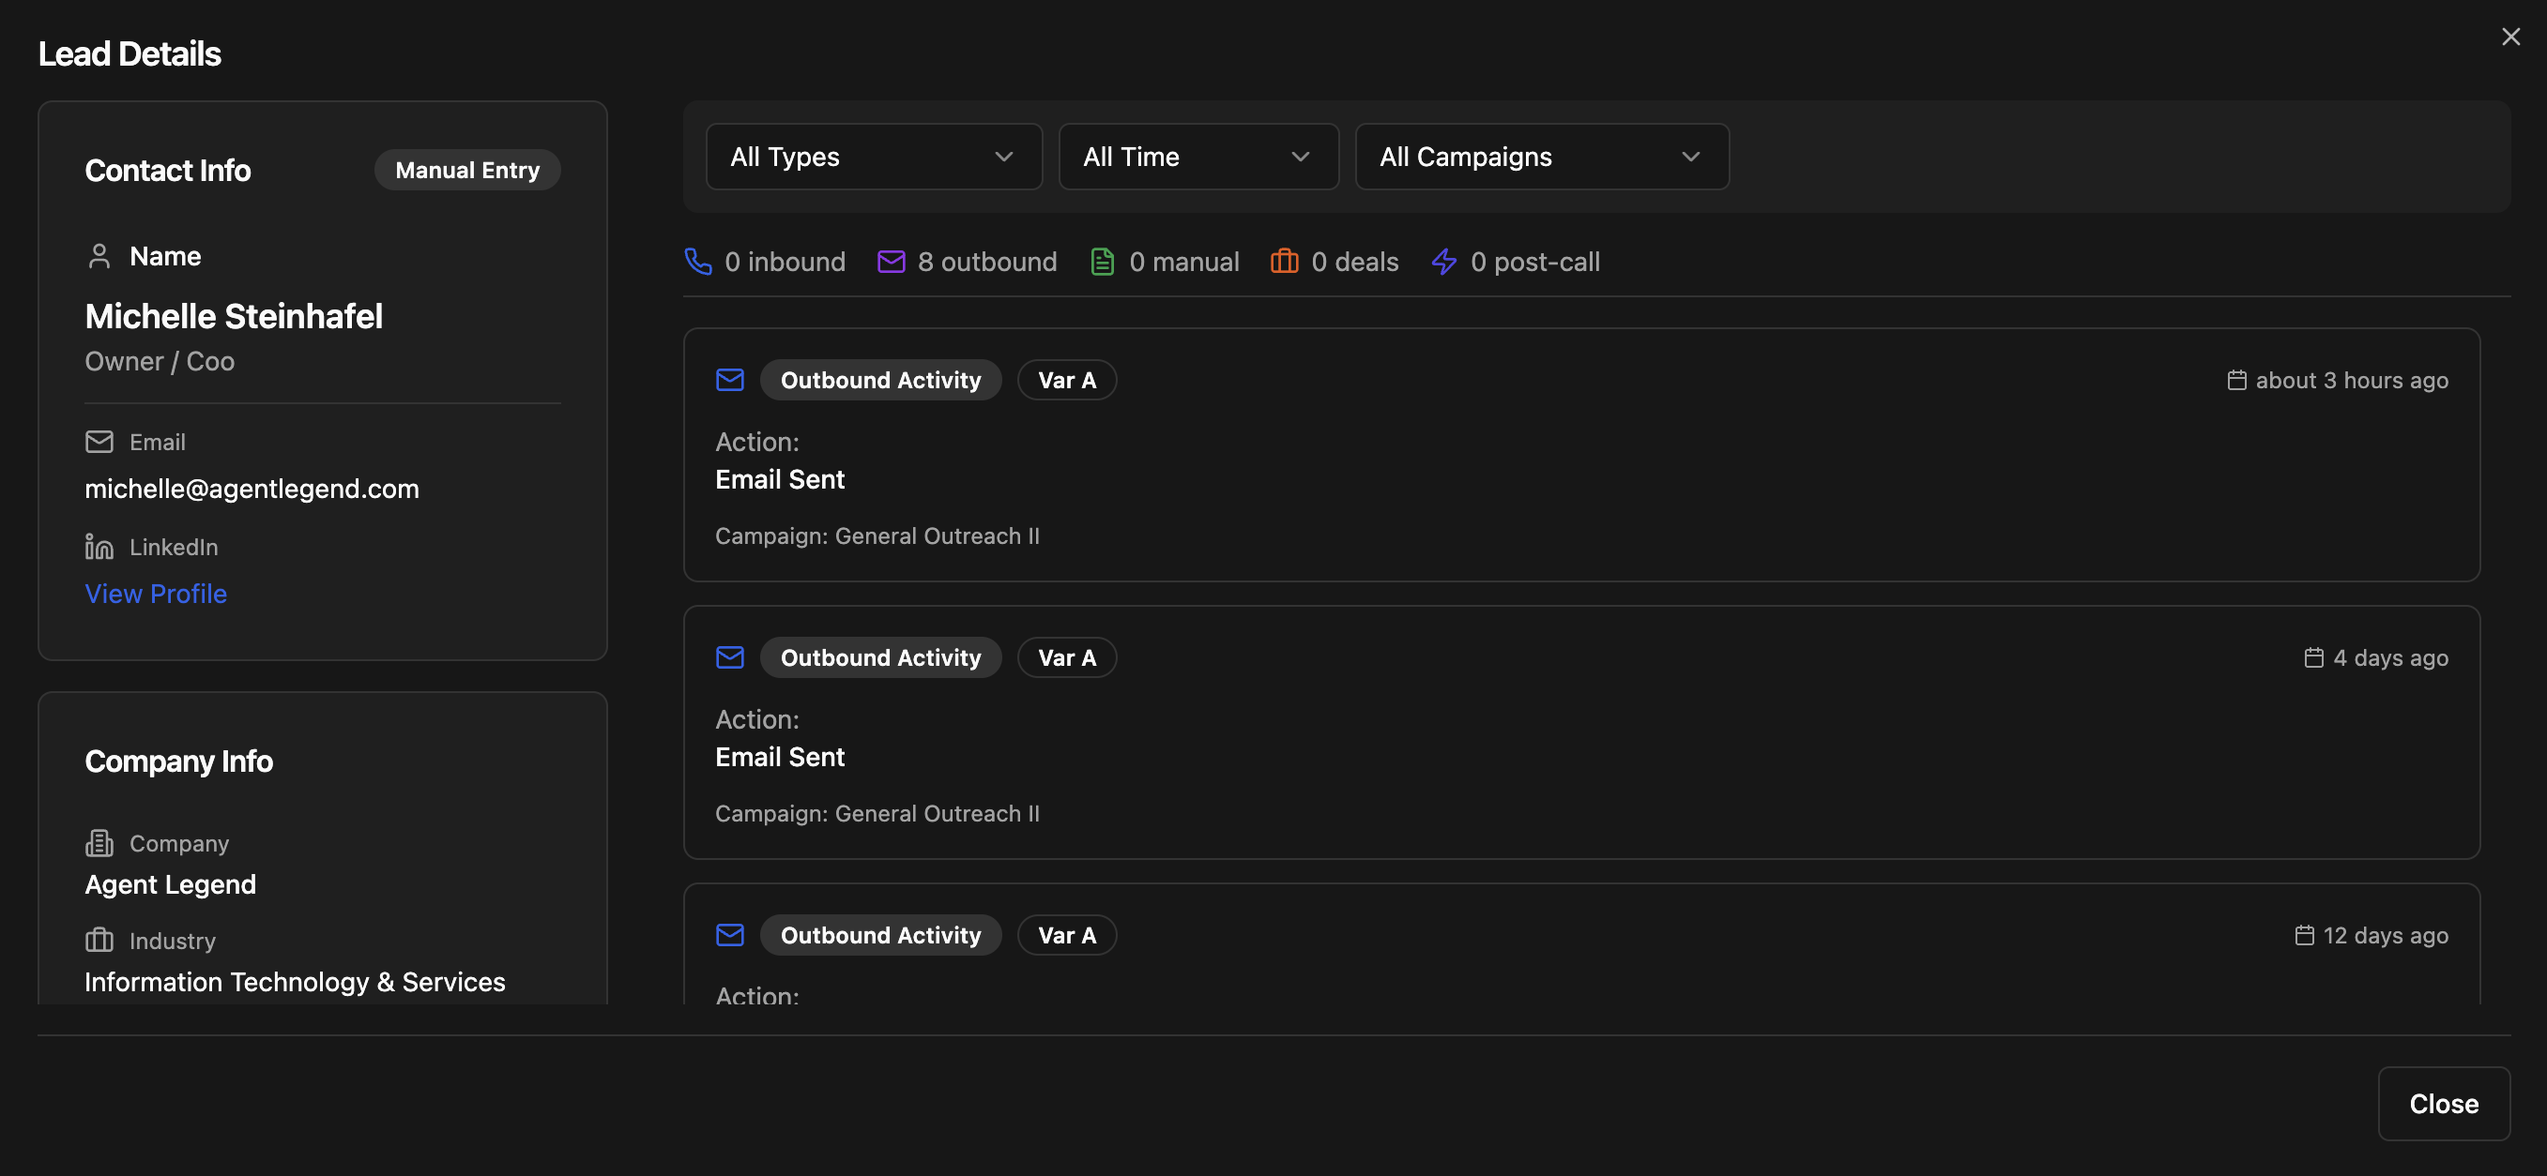The image size is (2547, 1176).
Task: Click calendar icon beside 4 days ago
Action: (2313, 658)
